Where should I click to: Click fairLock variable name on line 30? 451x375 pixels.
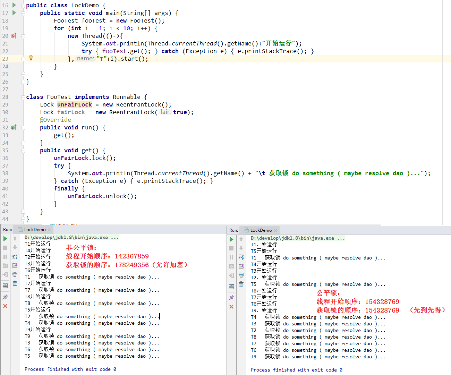click(x=71, y=112)
